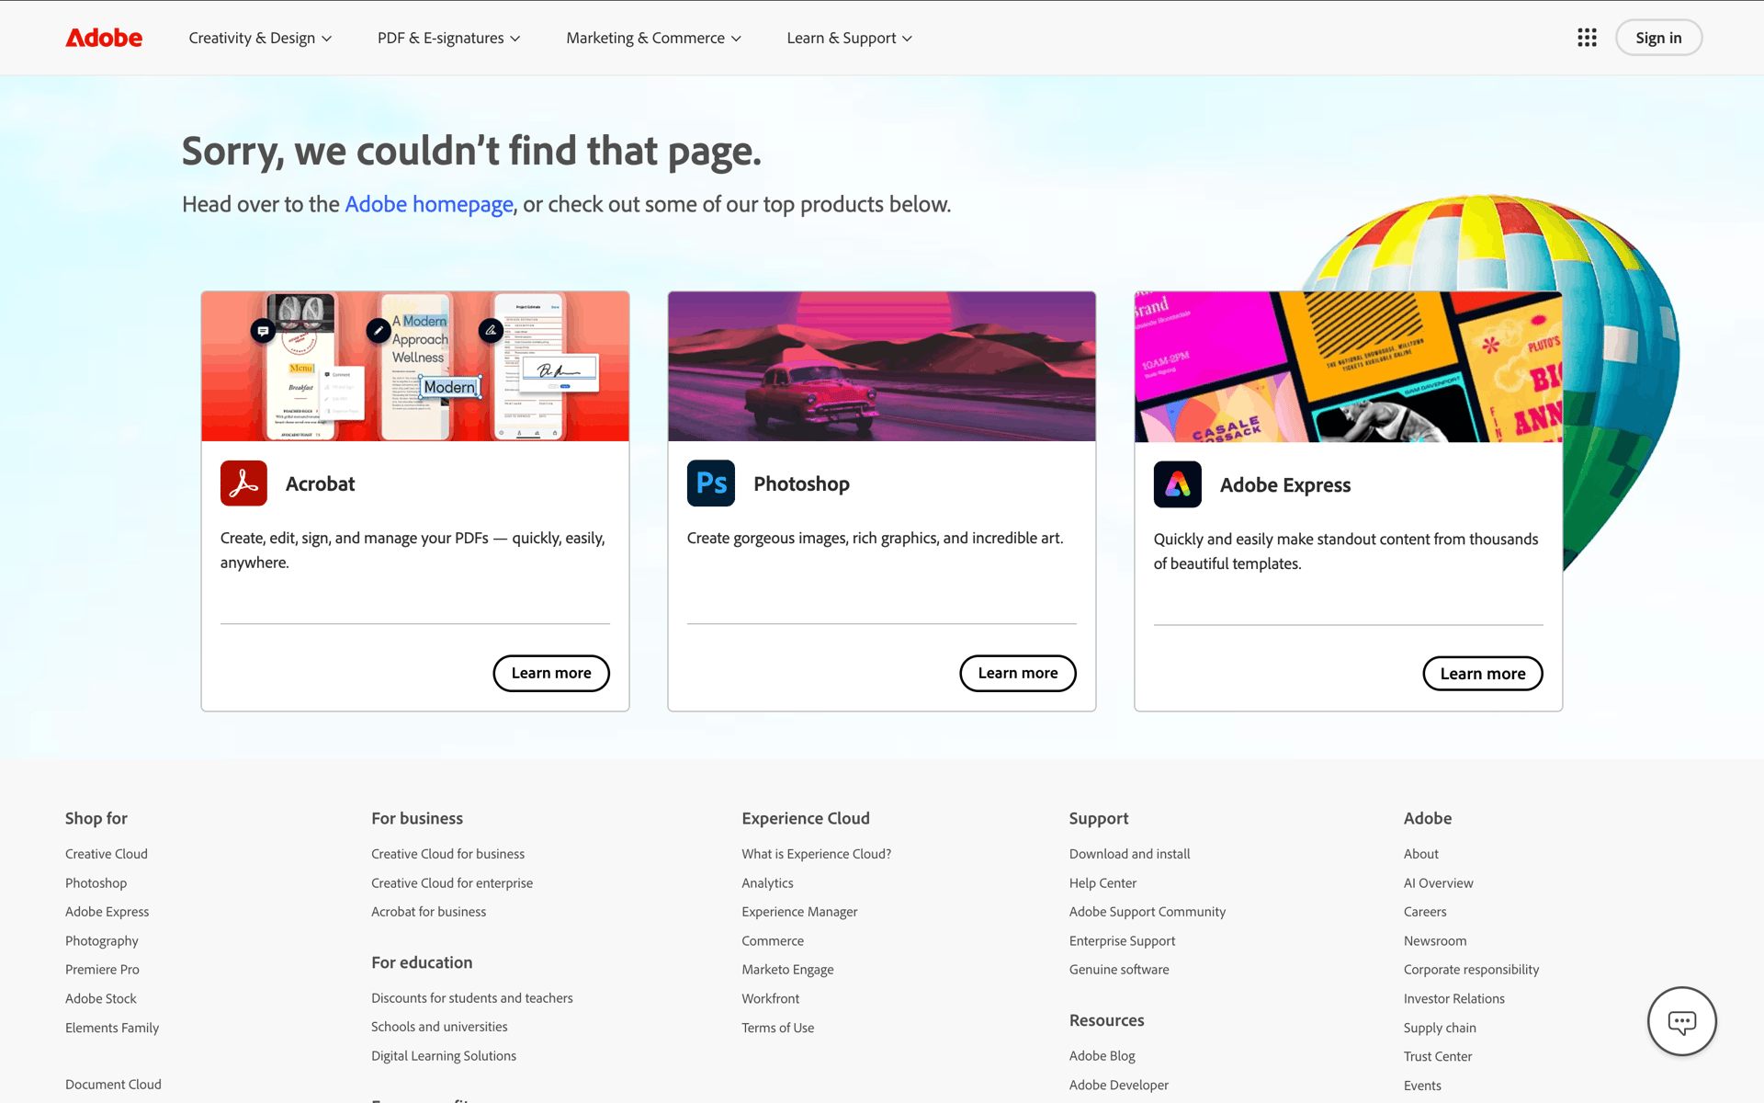Viewport: 1764px width, 1103px height.
Task: Open Digital Learning Solutions link
Action: 444,1056
